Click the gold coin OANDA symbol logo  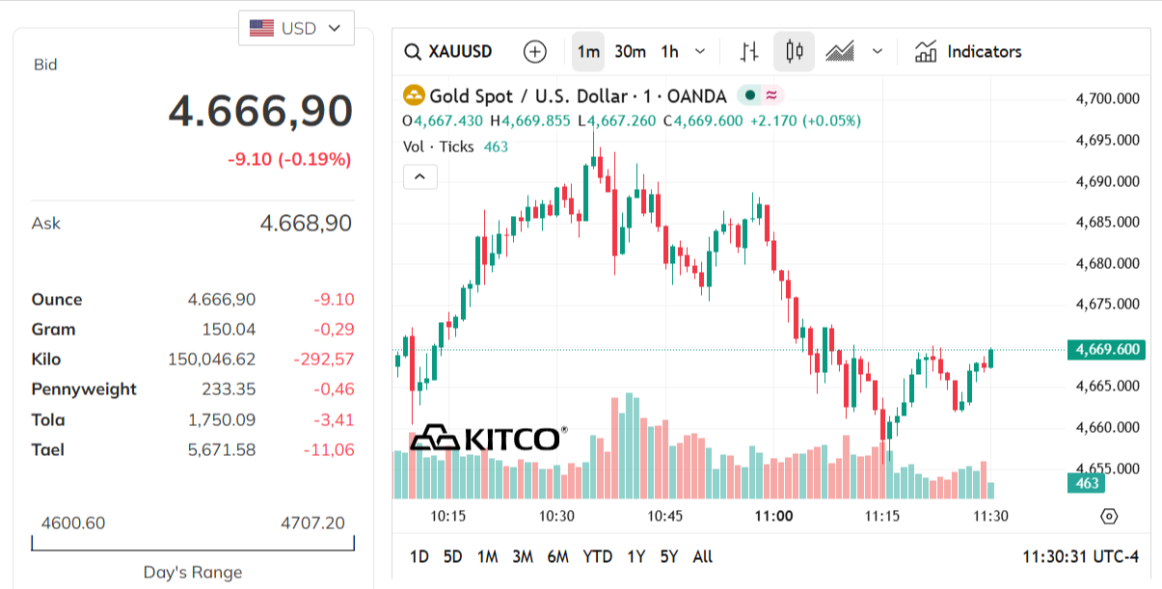click(415, 95)
